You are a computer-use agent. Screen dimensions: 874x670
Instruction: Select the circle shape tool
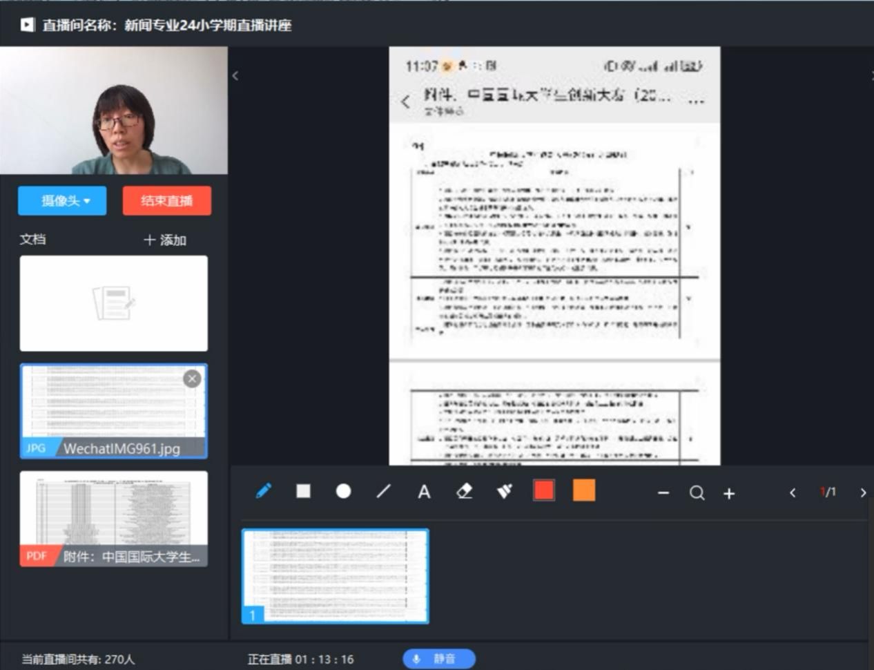click(343, 491)
